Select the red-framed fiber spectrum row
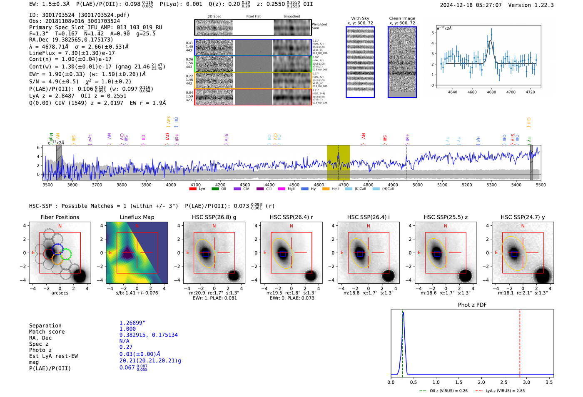The width and height of the screenshot is (583, 397). tap(253, 97)
